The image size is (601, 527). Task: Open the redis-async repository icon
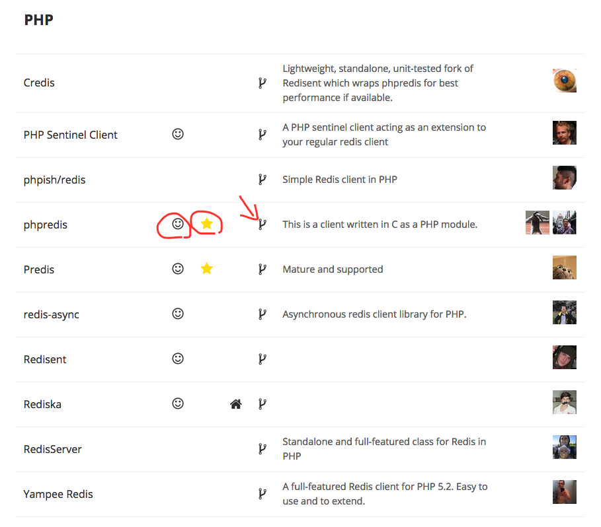click(262, 314)
